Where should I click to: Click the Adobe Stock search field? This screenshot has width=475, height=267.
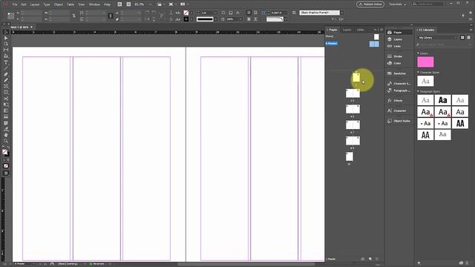(x=429, y=4)
